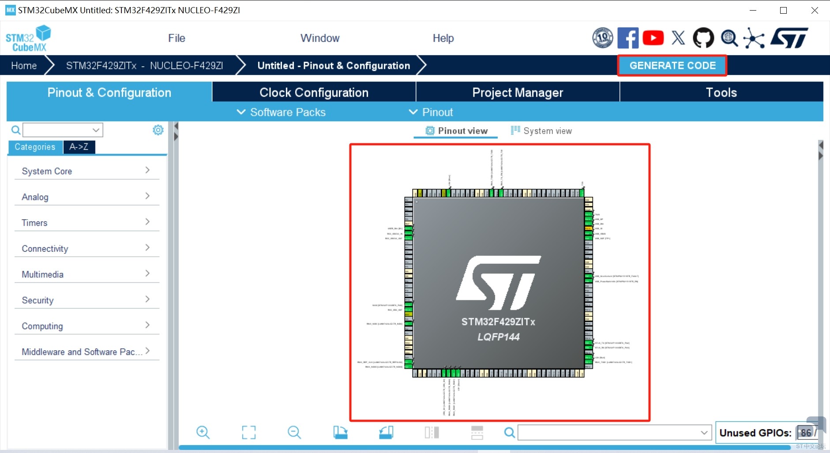Open the ST 10 years anniversary badge
This screenshot has height=453, width=830.
603,38
